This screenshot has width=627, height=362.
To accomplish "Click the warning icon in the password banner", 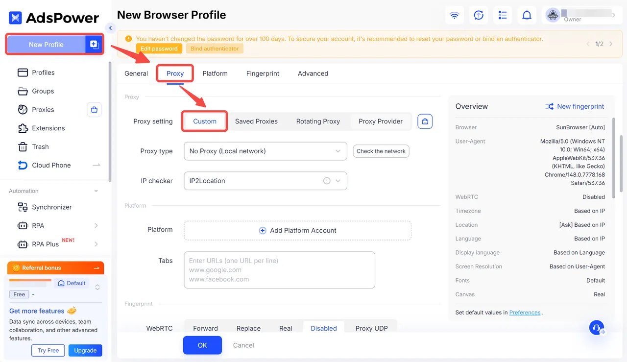I will pos(128,39).
